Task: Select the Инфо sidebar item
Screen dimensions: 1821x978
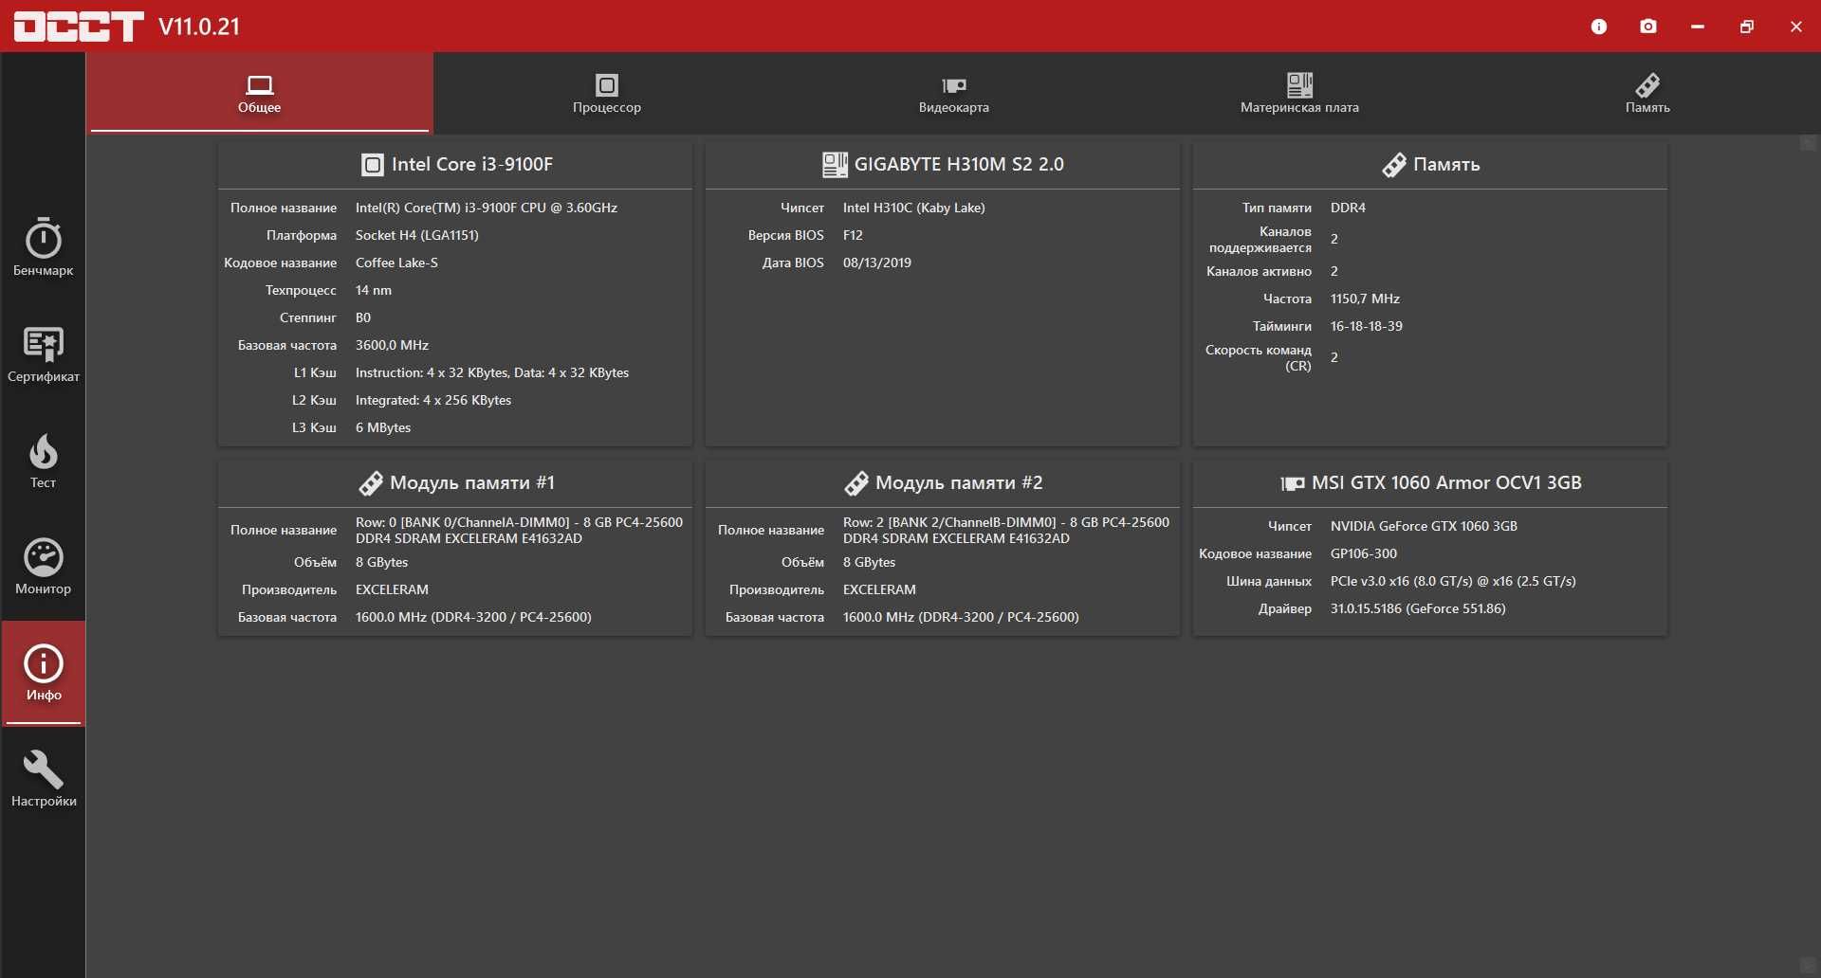Action: [43, 674]
